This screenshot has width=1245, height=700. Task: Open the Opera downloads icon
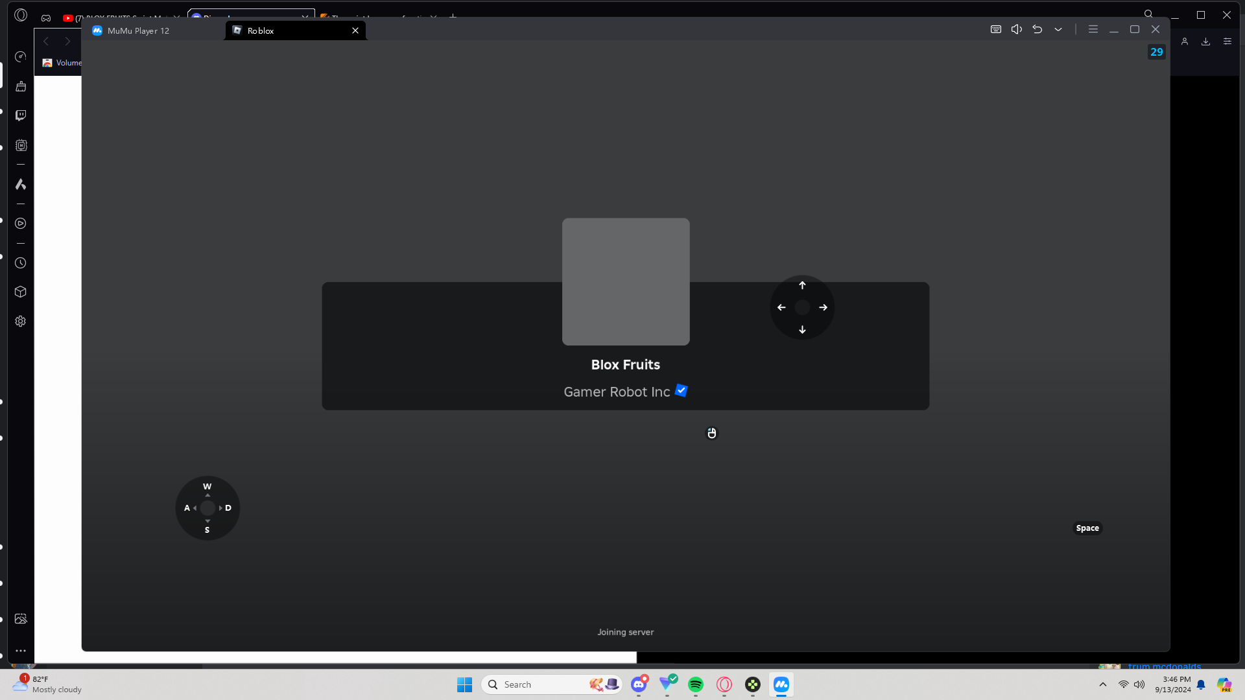click(x=1206, y=41)
